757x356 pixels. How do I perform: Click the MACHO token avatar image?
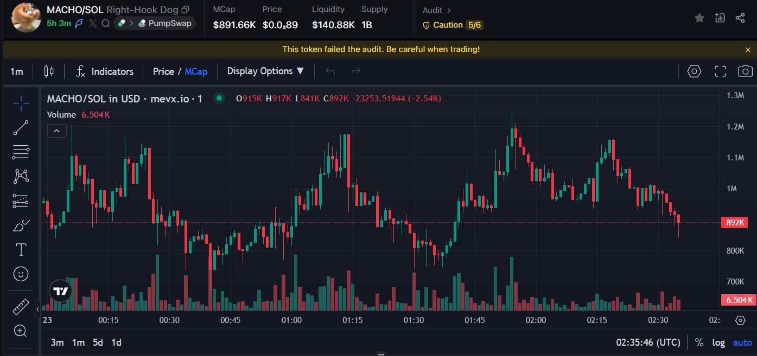[x=26, y=17]
